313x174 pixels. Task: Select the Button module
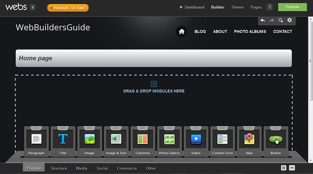point(276,141)
